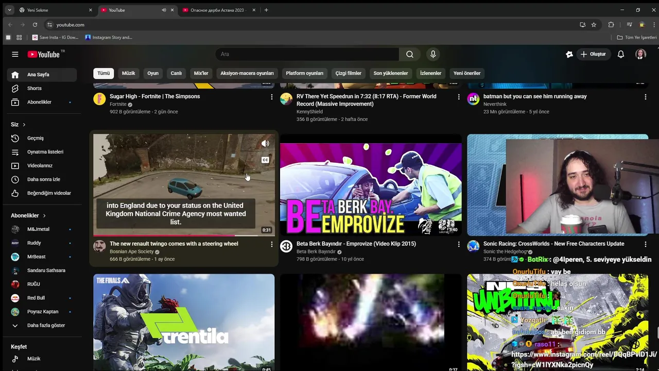Open the MrBeast channel subscription
The width and height of the screenshot is (659, 371).
point(42,257)
